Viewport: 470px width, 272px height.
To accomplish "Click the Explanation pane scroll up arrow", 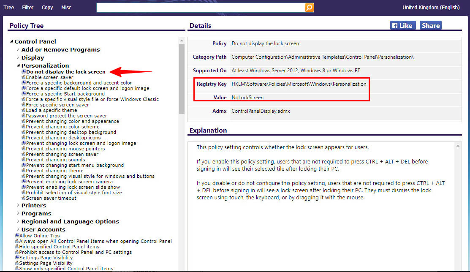I will click(x=458, y=146).
